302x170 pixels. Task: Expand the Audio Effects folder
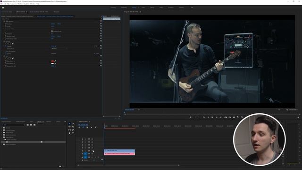2,133
